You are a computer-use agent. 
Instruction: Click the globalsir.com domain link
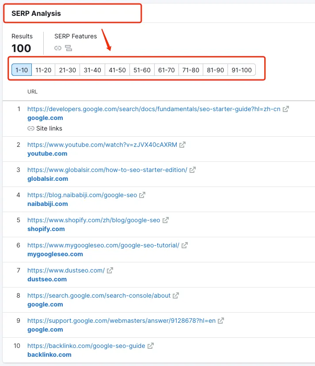tap(48, 179)
